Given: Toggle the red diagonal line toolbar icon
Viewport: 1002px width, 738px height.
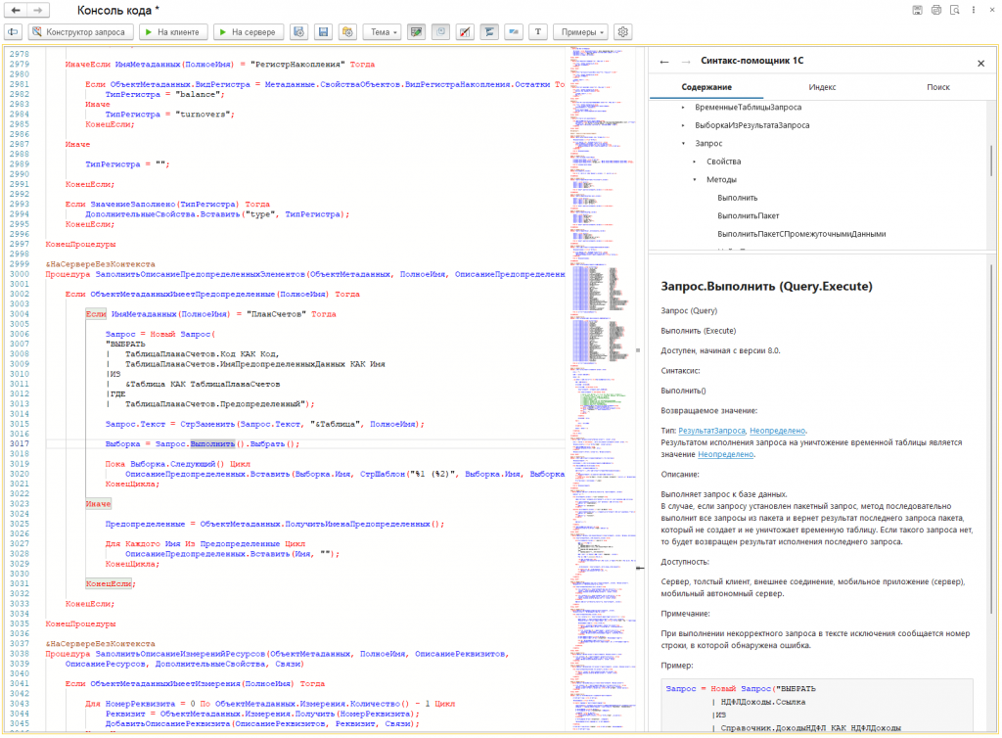Looking at the screenshot, I should point(465,32).
